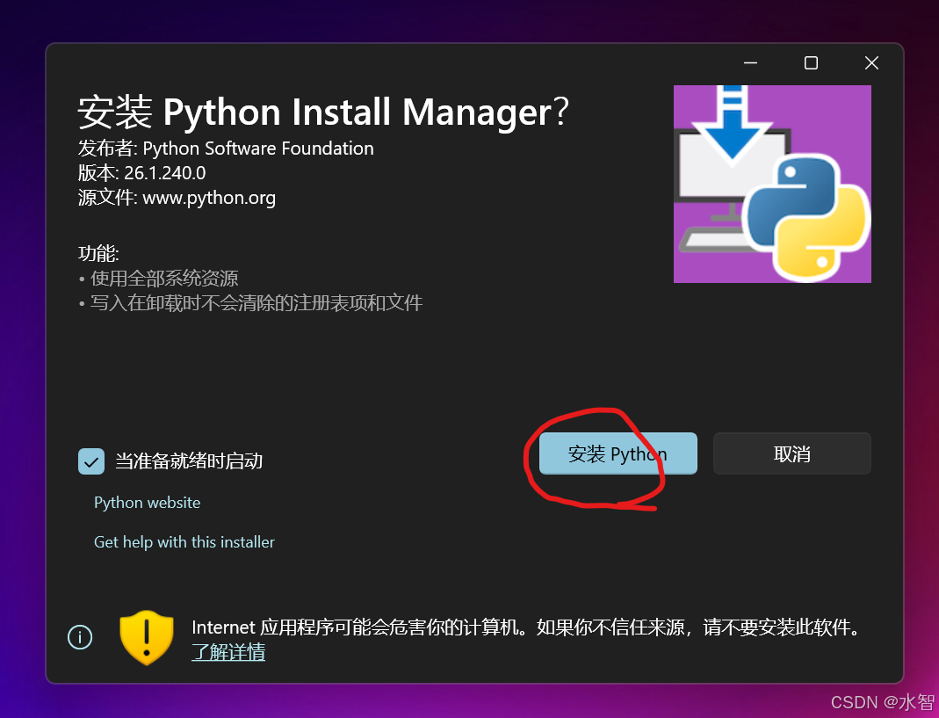939x718 pixels.
Task: Click the version text 26.1.240.0
Action: pos(164,173)
